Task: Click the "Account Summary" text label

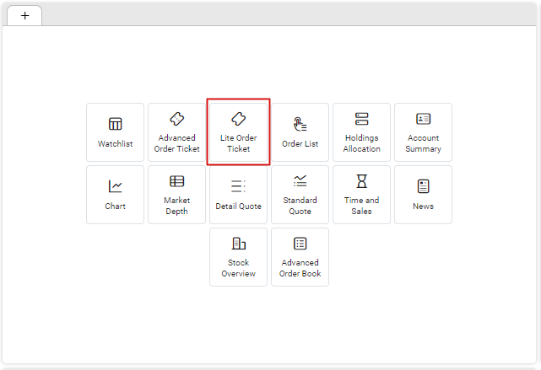Action: (423, 143)
